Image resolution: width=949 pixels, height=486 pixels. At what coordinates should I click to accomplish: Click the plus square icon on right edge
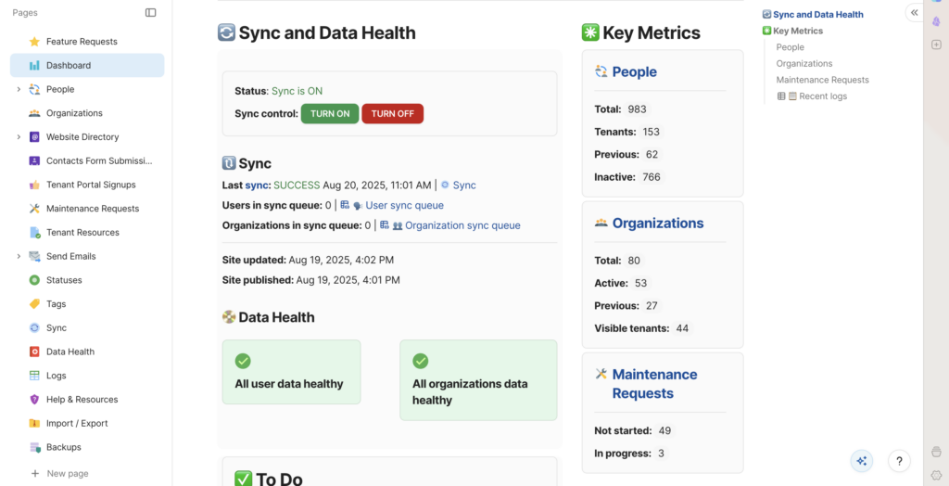click(x=936, y=45)
